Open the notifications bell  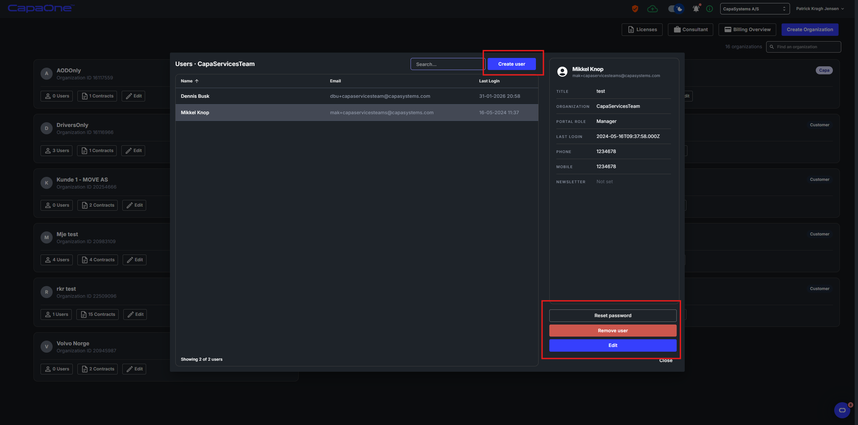[x=696, y=9]
